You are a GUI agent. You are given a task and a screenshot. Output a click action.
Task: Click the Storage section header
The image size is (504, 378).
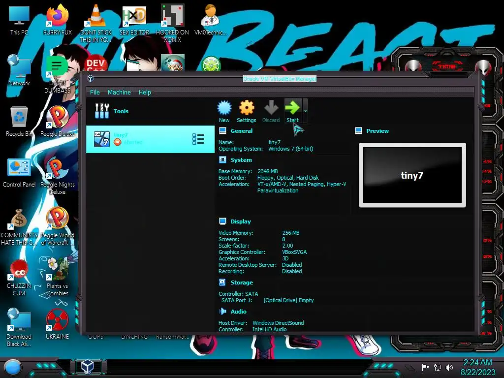[x=242, y=283]
